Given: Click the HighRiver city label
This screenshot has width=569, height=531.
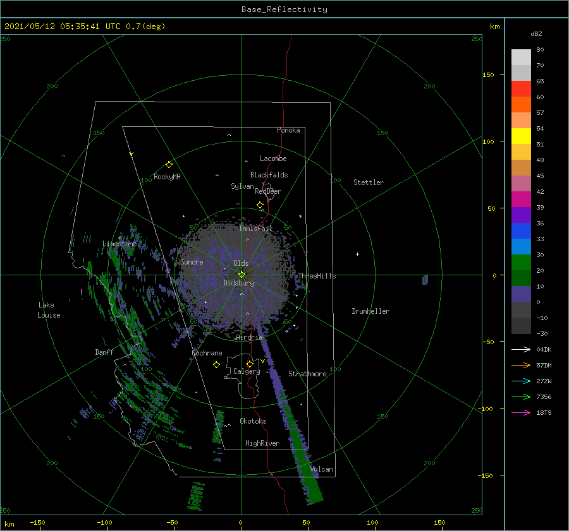Looking at the screenshot, I should tap(262, 443).
